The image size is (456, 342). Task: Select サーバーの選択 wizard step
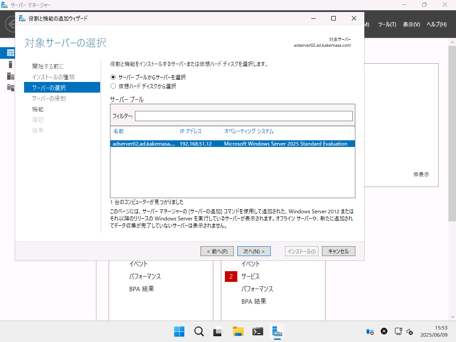tap(62, 88)
